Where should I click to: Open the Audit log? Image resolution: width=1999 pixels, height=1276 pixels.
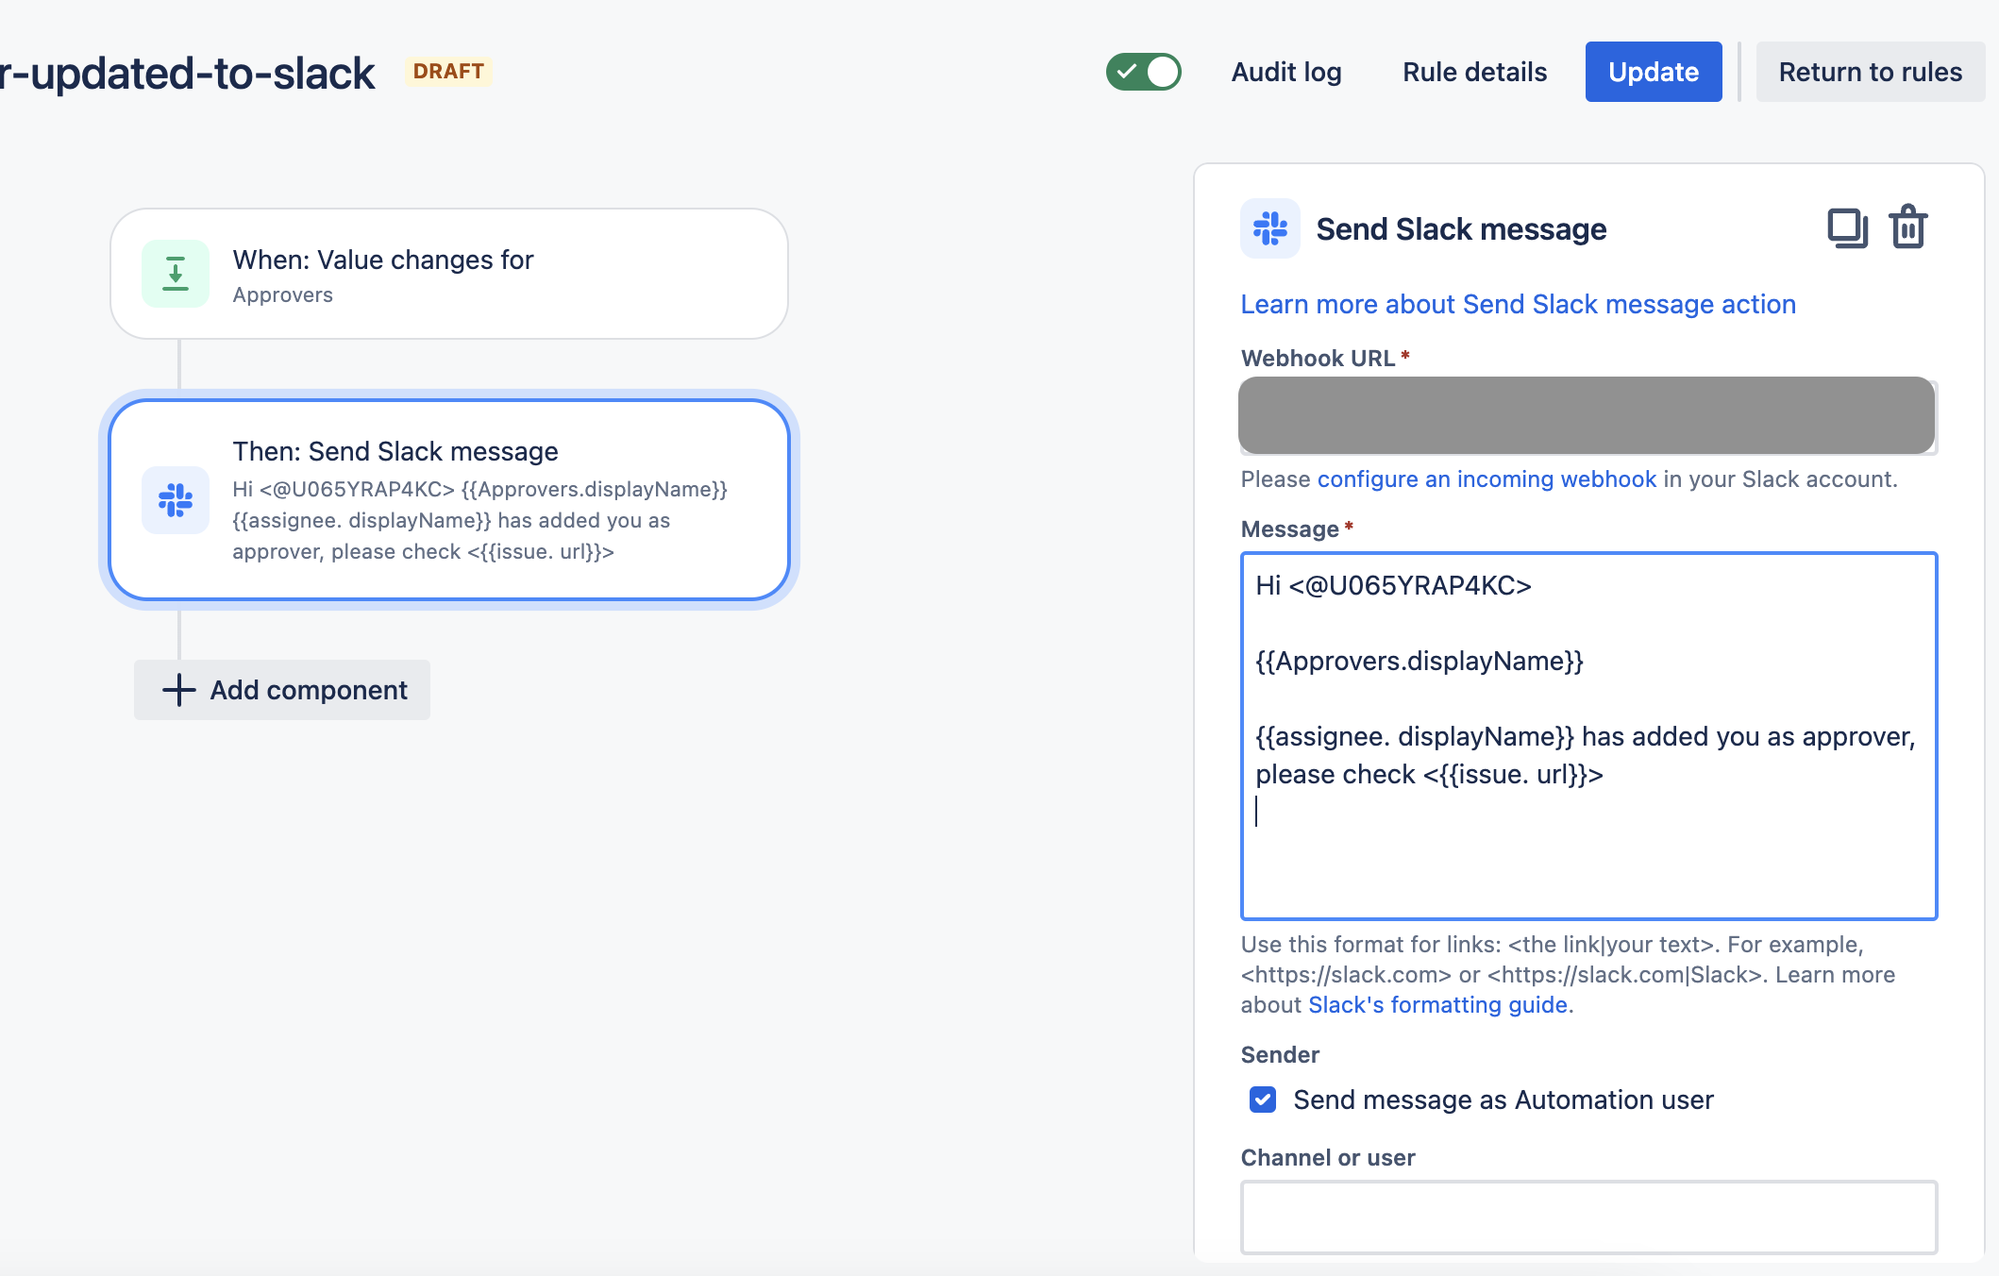point(1286,72)
